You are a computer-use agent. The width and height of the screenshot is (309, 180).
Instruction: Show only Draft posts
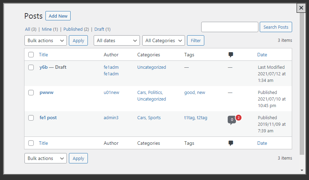(99, 29)
